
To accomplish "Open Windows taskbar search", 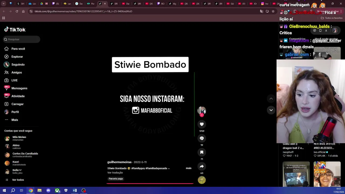I will pyautogui.click(x=13, y=190).
